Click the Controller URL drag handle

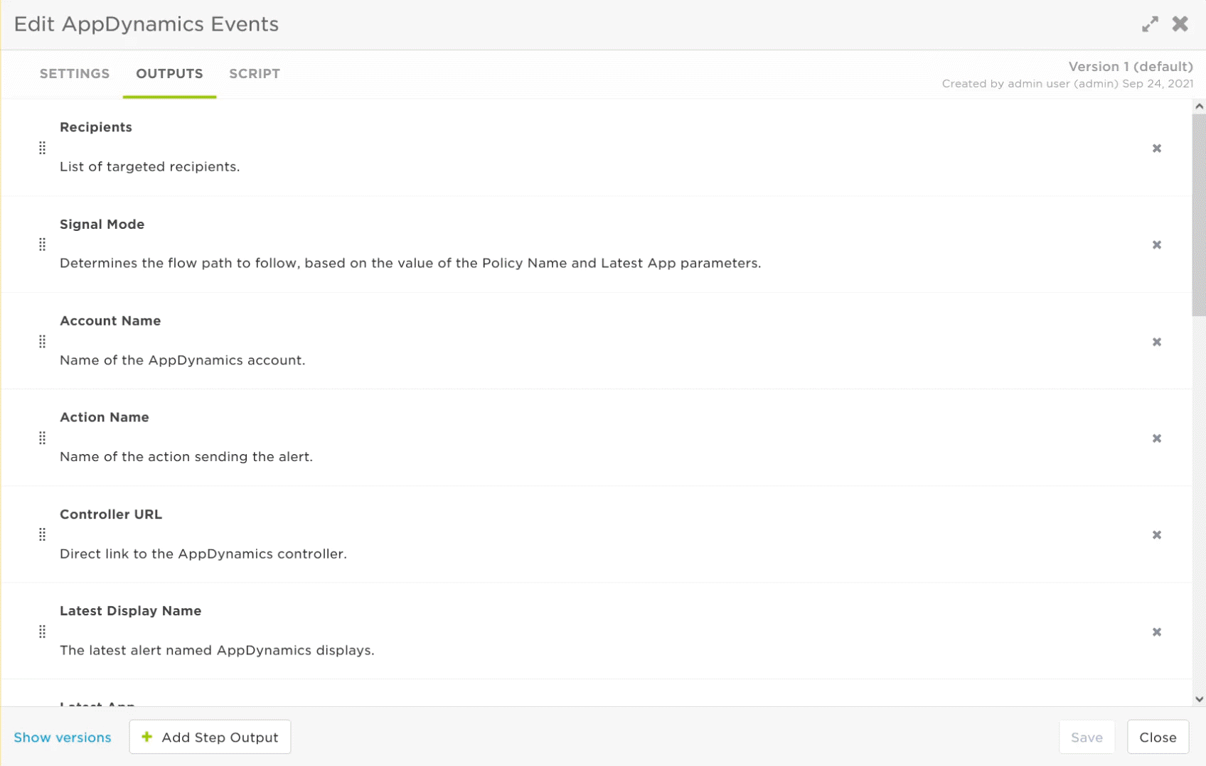(x=42, y=534)
